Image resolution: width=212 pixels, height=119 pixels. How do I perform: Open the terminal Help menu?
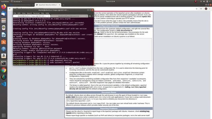[x=47, y=13]
